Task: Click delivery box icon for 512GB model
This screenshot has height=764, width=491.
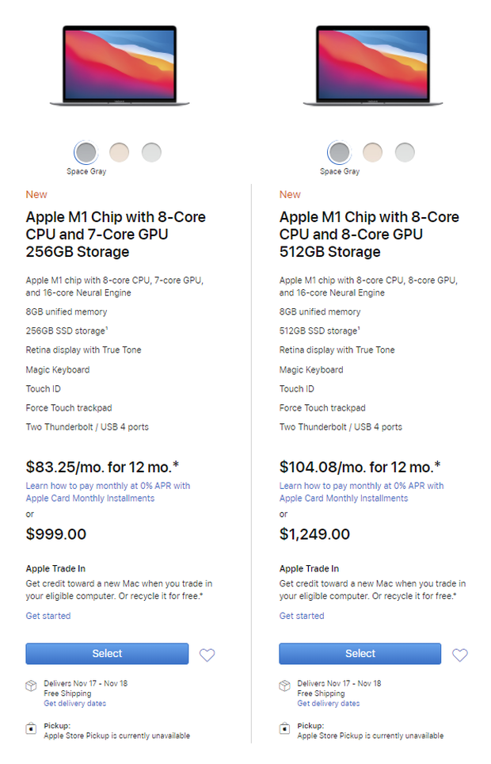Action: coord(284,686)
